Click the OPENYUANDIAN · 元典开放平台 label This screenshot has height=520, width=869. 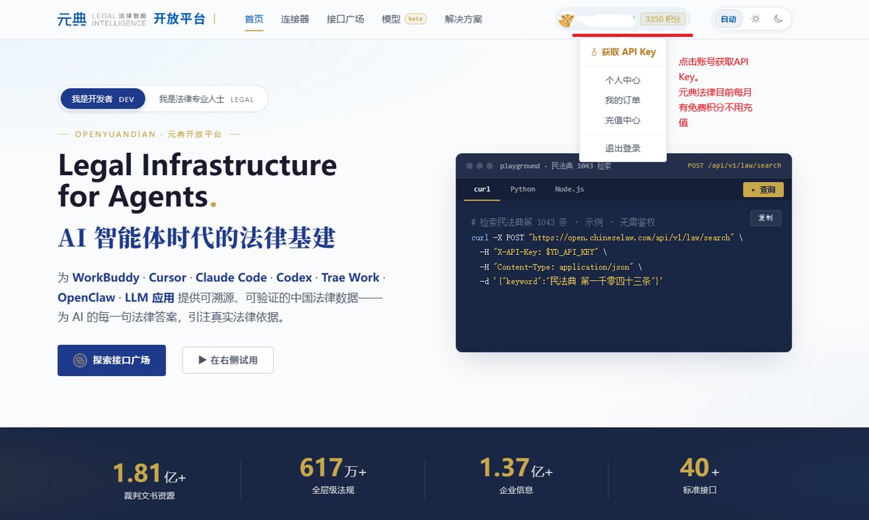[x=148, y=134]
